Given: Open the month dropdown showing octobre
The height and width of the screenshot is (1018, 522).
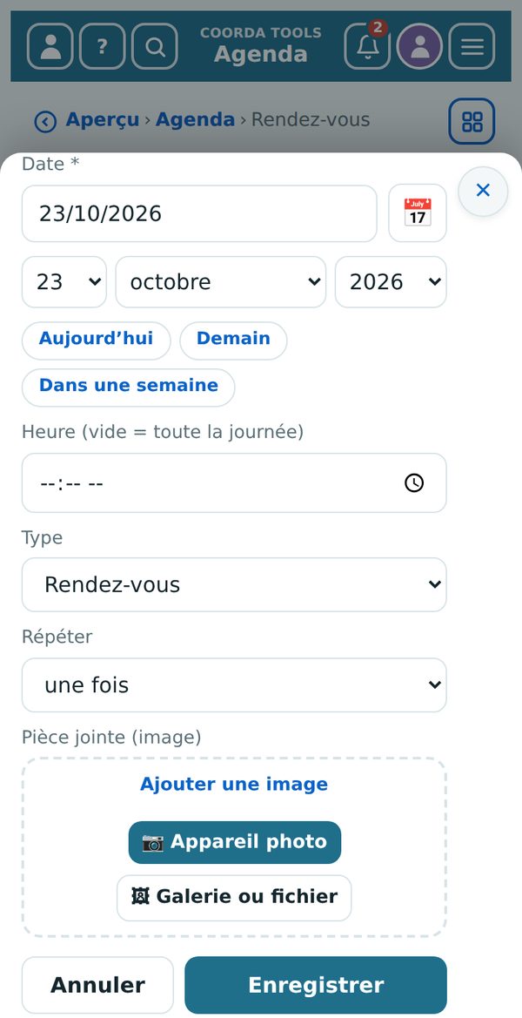Looking at the screenshot, I should [x=220, y=282].
